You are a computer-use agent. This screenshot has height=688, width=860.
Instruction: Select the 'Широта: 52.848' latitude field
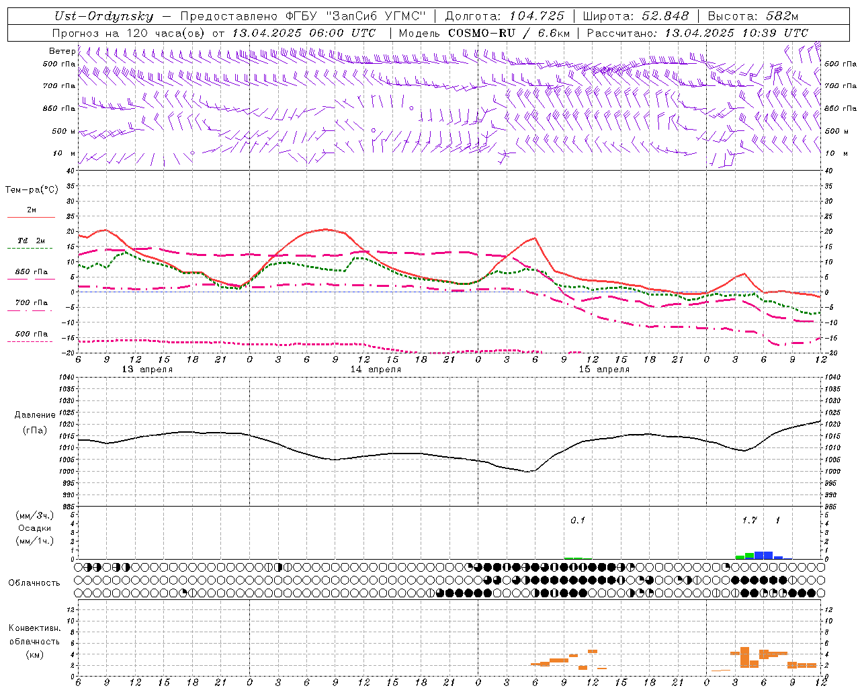(636, 16)
